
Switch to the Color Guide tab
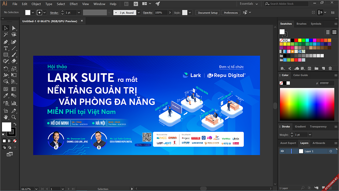point(300,75)
